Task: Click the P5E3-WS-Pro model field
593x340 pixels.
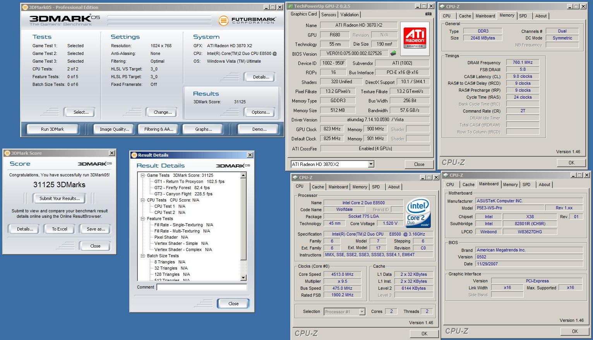Action: click(x=510, y=208)
